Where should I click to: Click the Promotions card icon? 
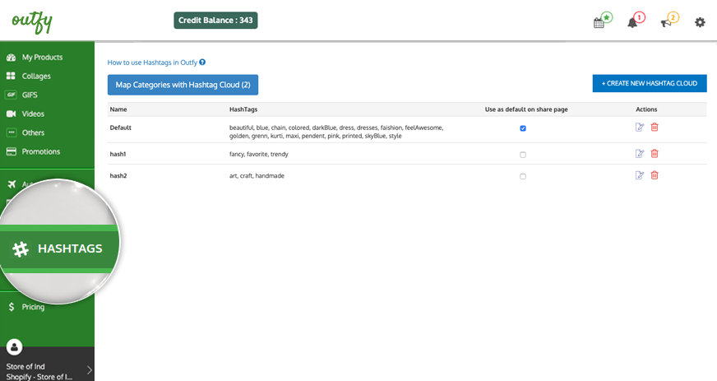click(x=11, y=151)
